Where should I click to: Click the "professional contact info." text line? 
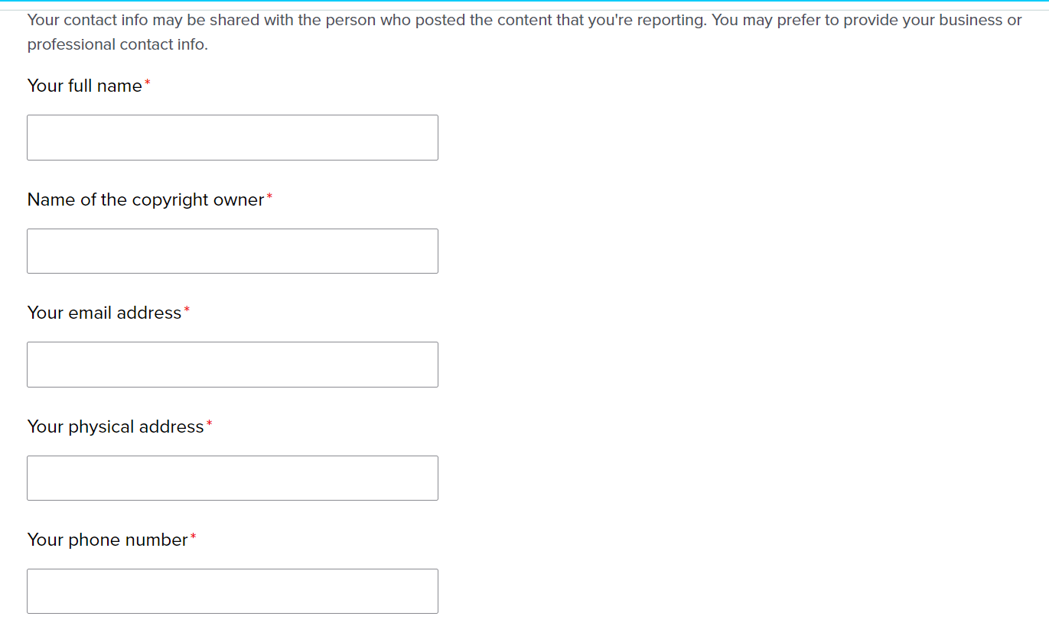coord(117,44)
